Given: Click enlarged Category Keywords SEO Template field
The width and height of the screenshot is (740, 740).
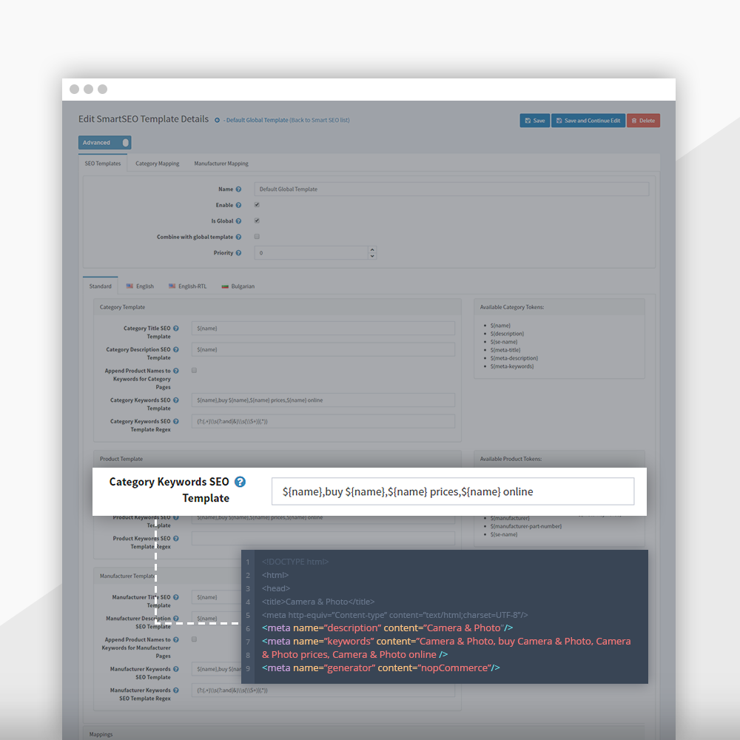Looking at the screenshot, I should [453, 491].
